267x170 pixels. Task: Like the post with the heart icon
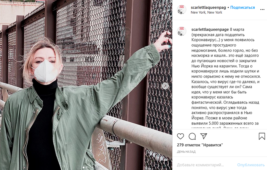pos(180,136)
